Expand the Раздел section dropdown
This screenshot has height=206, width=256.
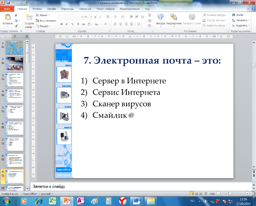(43, 26)
